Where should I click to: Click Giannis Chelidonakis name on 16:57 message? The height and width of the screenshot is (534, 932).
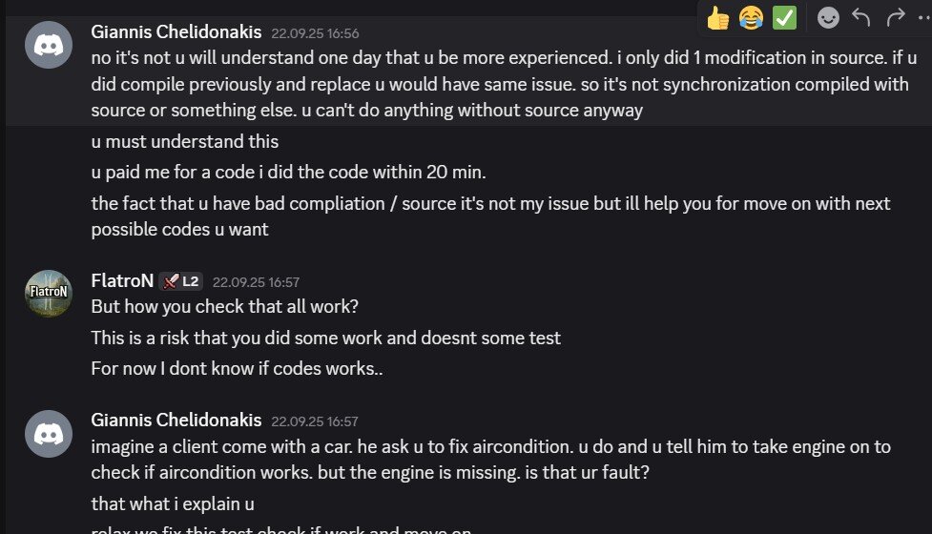click(176, 420)
